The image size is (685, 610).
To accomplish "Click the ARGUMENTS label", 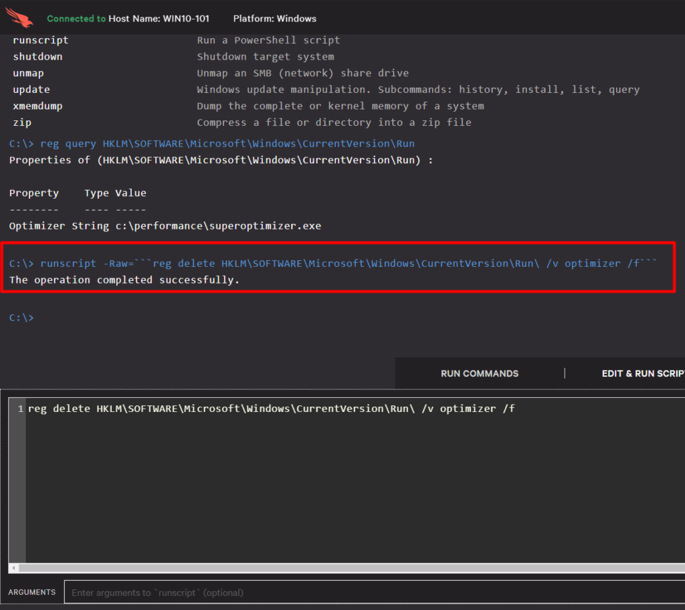I will [x=32, y=592].
